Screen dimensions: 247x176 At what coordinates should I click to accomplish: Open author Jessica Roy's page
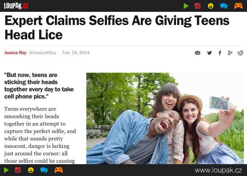pos(15,53)
